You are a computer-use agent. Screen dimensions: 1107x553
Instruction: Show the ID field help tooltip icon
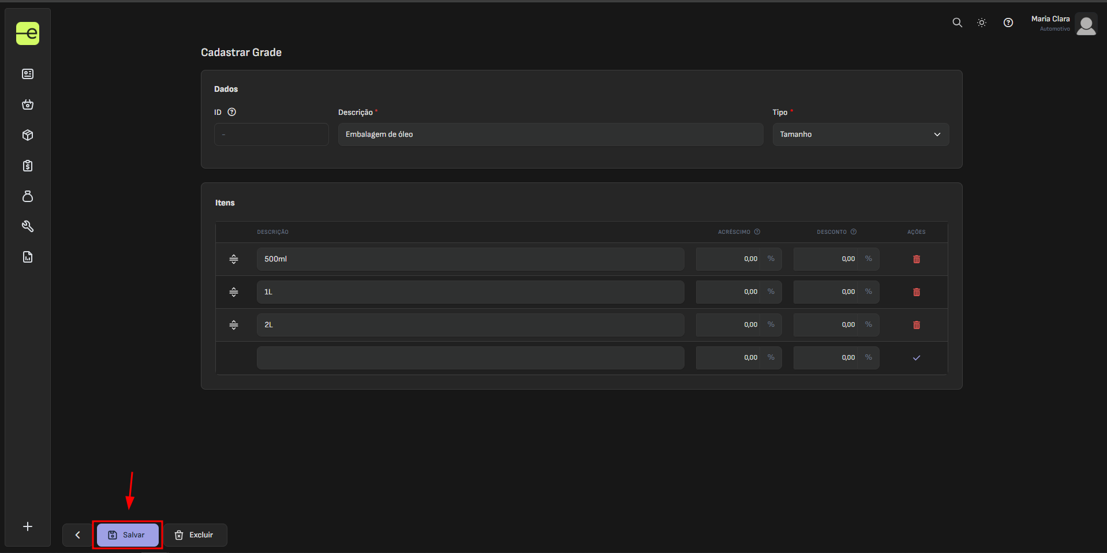(232, 112)
